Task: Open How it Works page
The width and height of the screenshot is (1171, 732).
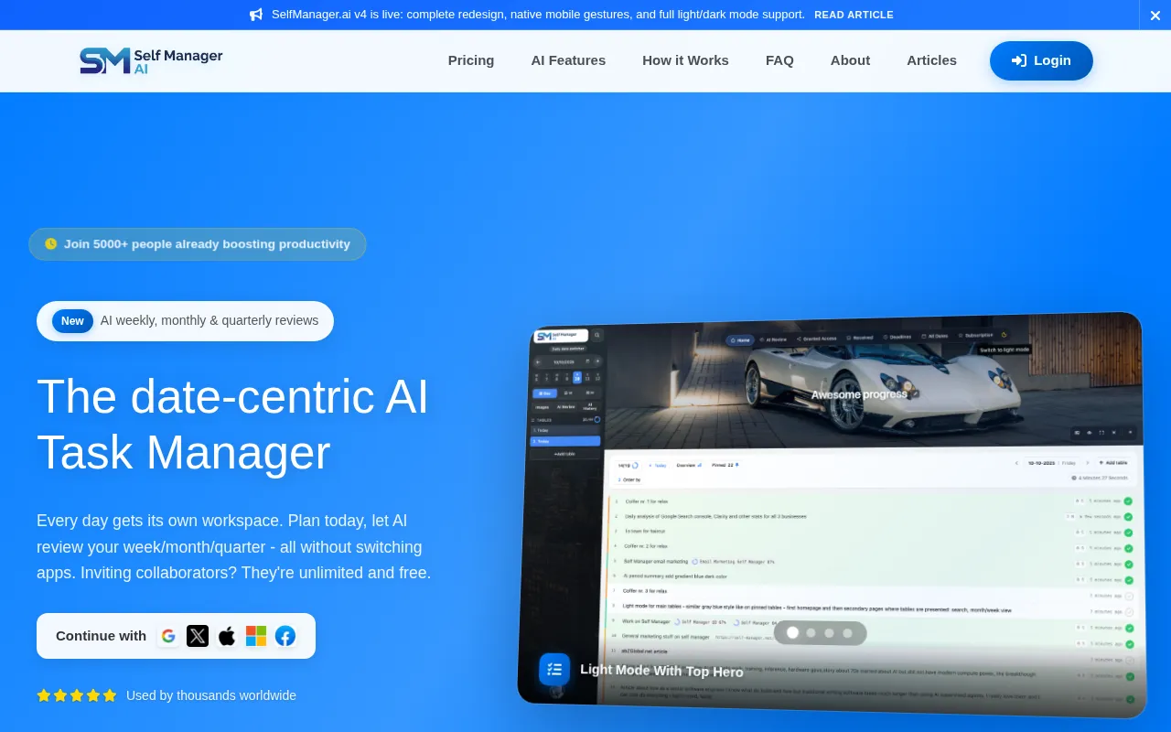Action: (685, 60)
